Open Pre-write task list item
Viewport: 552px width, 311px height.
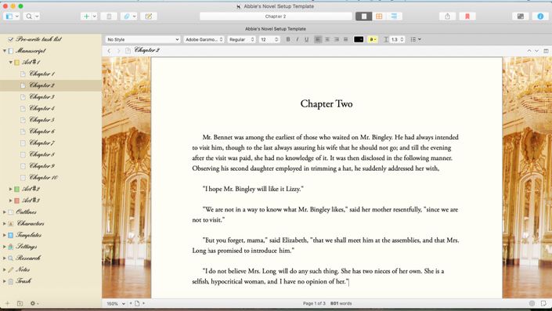click(38, 39)
